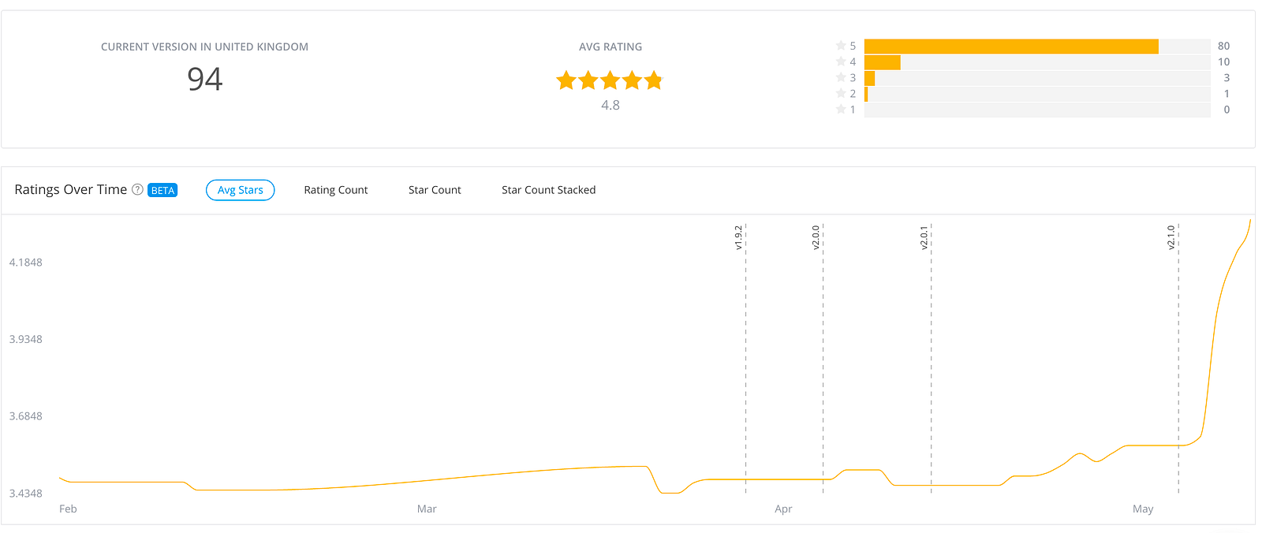Click the 2-star row star icon

[x=841, y=93]
